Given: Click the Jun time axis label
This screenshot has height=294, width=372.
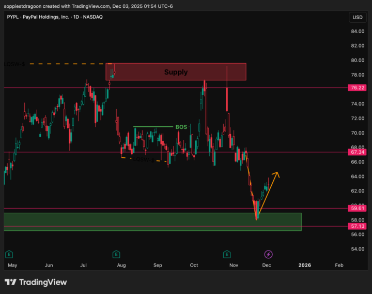Looking at the screenshot, I should pos(49,265).
